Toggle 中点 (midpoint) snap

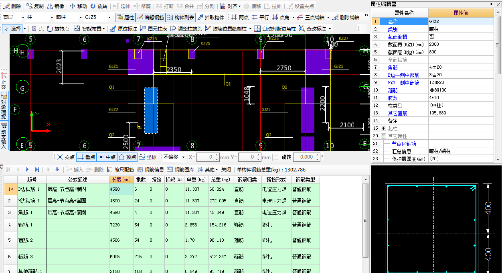[x=106, y=157]
